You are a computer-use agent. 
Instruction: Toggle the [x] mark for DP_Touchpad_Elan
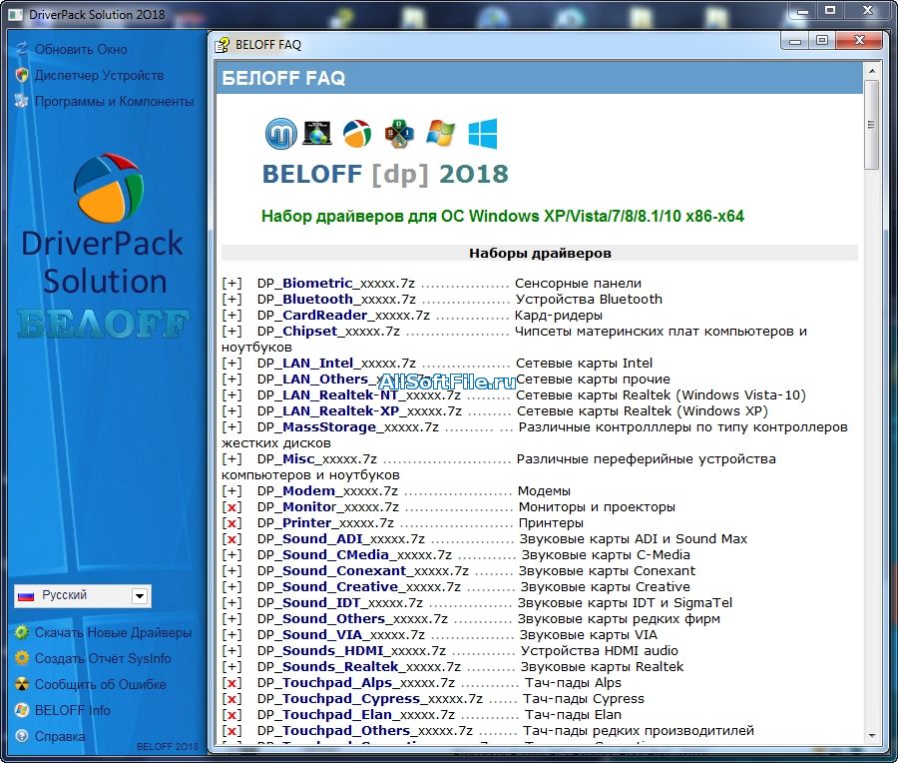click(231, 715)
